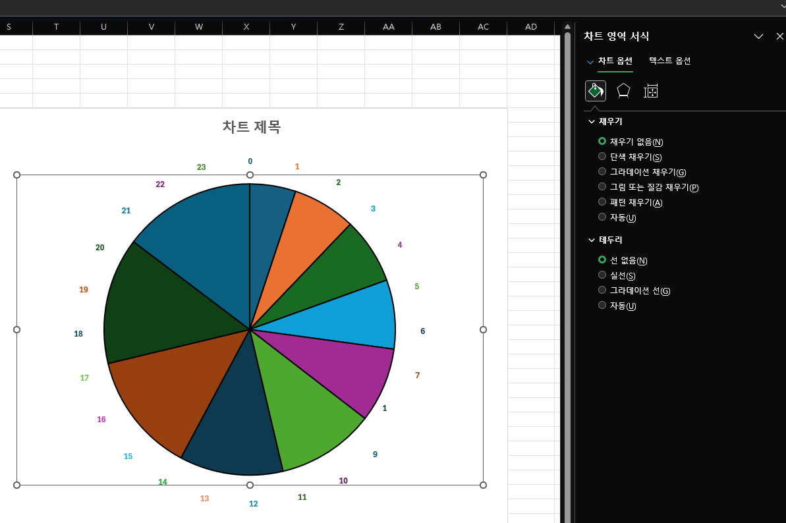The height and width of the screenshot is (523, 786).
Task: Click data label 19 on the chart
Action: click(x=84, y=289)
